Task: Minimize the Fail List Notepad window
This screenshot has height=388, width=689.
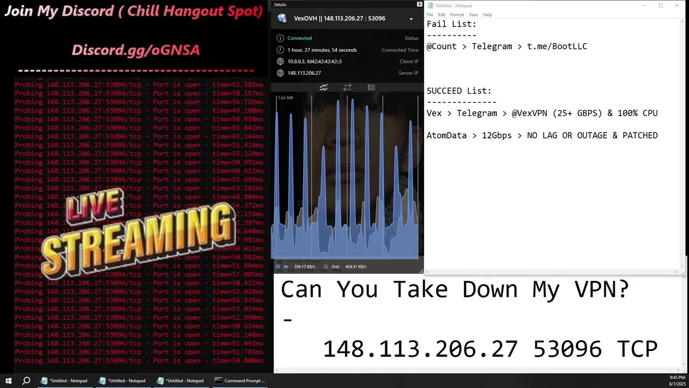Action: pyautogui.click(x=644, y=5)
